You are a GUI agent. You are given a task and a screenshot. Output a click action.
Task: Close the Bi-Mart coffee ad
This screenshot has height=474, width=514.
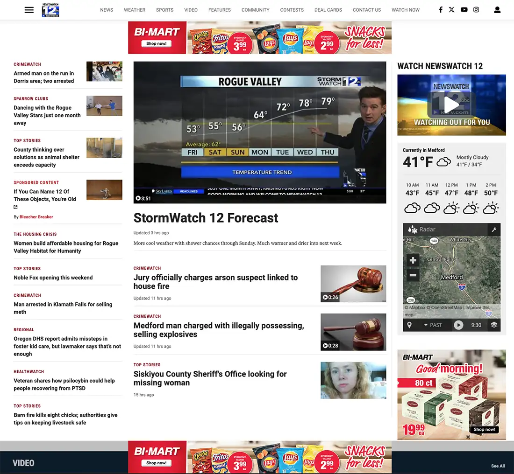(468, 437)
